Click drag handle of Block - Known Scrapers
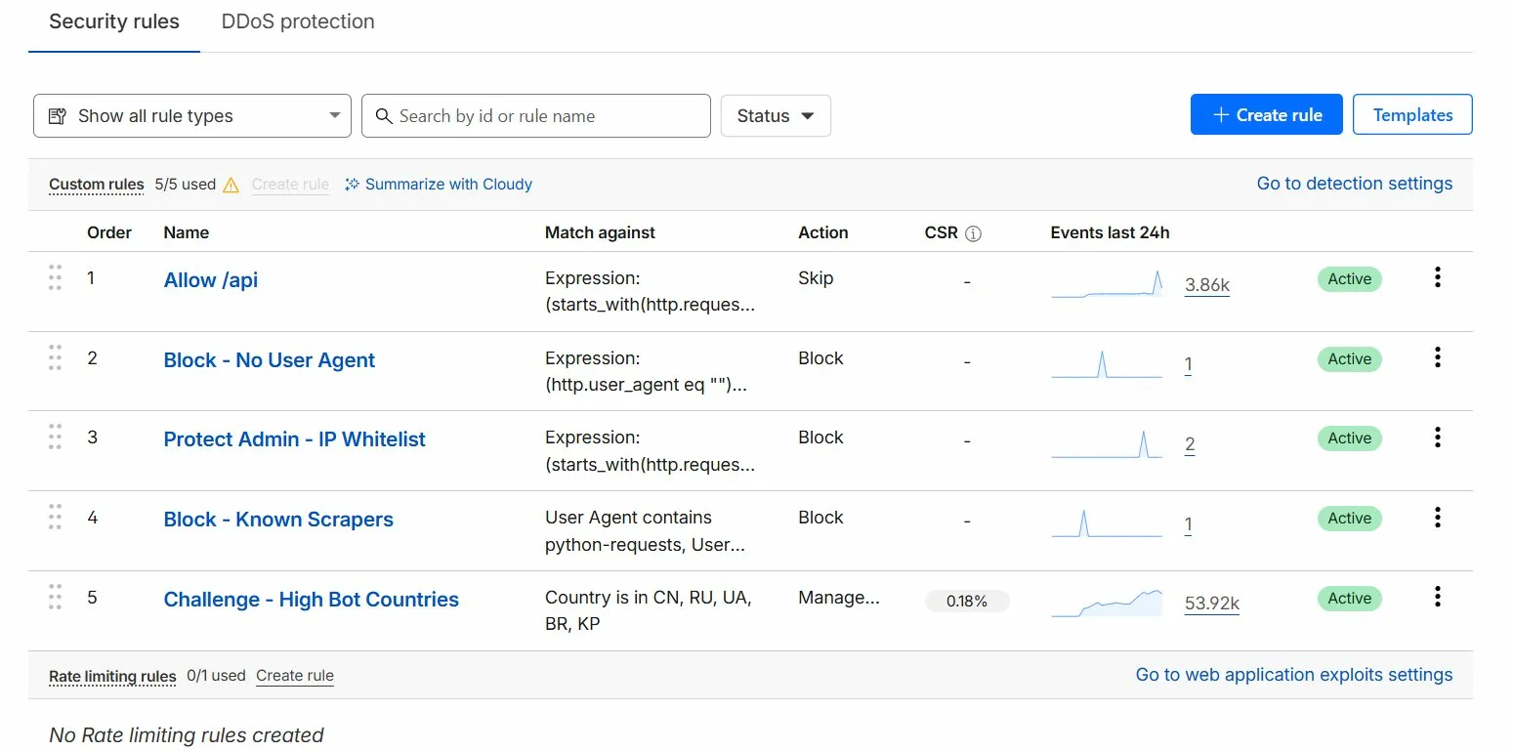The image size is (1514, 751). [55, 518]
